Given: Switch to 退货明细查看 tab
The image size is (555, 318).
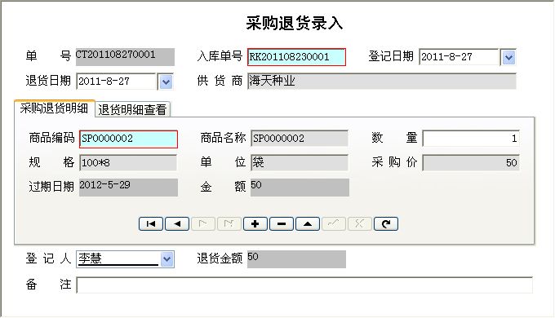Looking at the screenshot, I should tap(132, 109).
